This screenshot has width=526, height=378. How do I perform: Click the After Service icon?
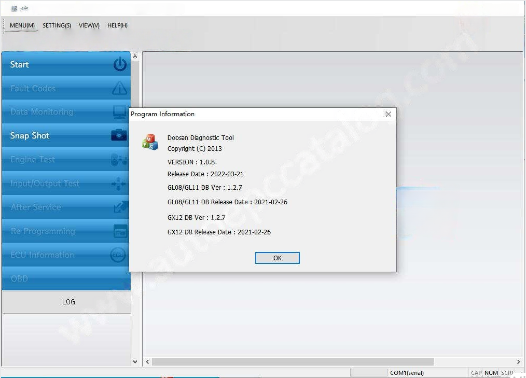[x=120, y=207]
